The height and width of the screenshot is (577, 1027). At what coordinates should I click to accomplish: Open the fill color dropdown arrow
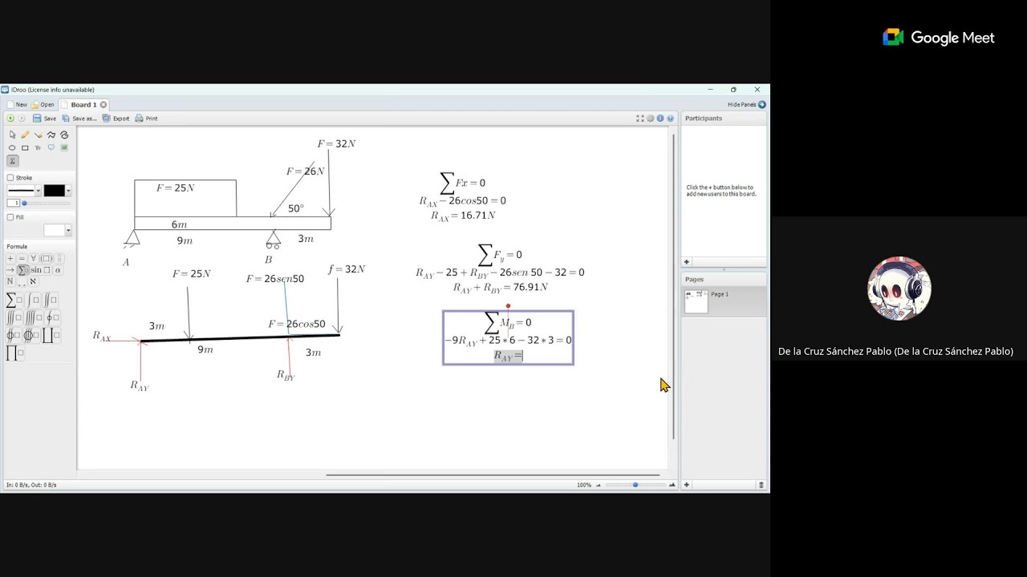(68, 230)
